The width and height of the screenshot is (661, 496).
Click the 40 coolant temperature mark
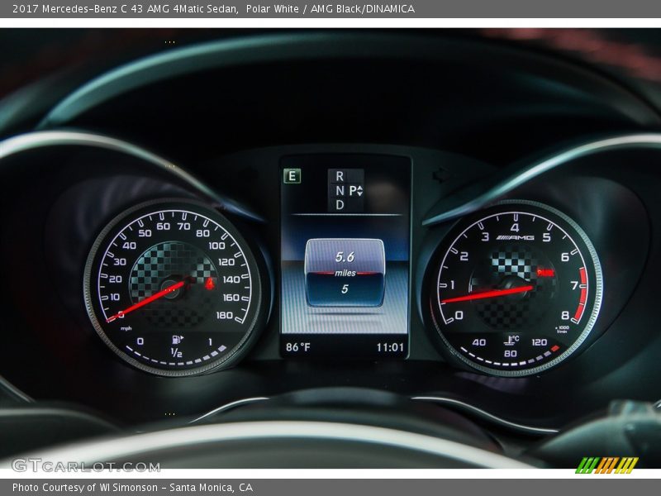[x=479, y=342]
